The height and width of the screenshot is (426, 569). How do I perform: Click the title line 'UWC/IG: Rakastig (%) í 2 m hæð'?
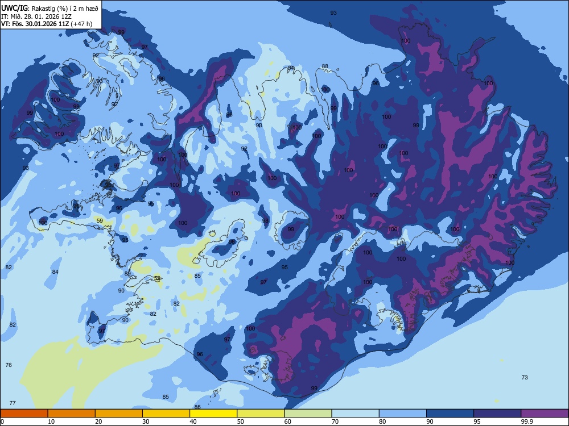coord(50,9)
